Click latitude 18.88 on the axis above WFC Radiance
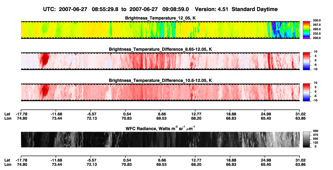 coord(231,114)
